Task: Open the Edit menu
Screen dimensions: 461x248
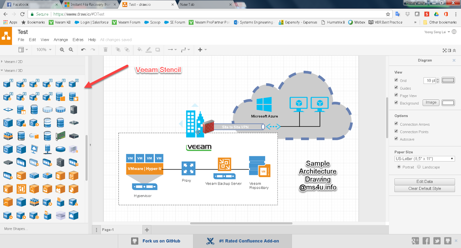Action: (32, 40)
